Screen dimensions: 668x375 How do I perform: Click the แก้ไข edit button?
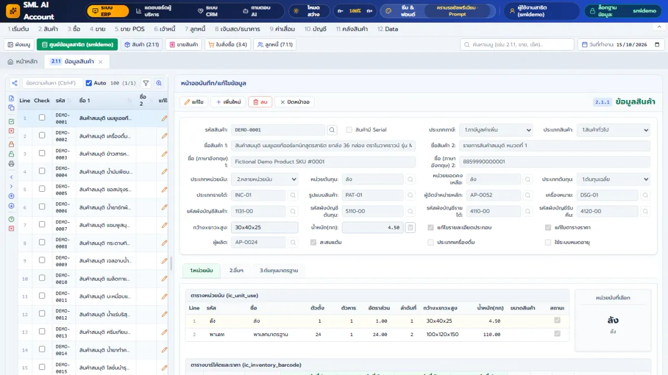pyautogui.click(x=194, y=102)
